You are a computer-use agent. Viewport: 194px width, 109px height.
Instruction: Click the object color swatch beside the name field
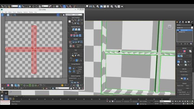pyautogui.click(x=192, y=25)
